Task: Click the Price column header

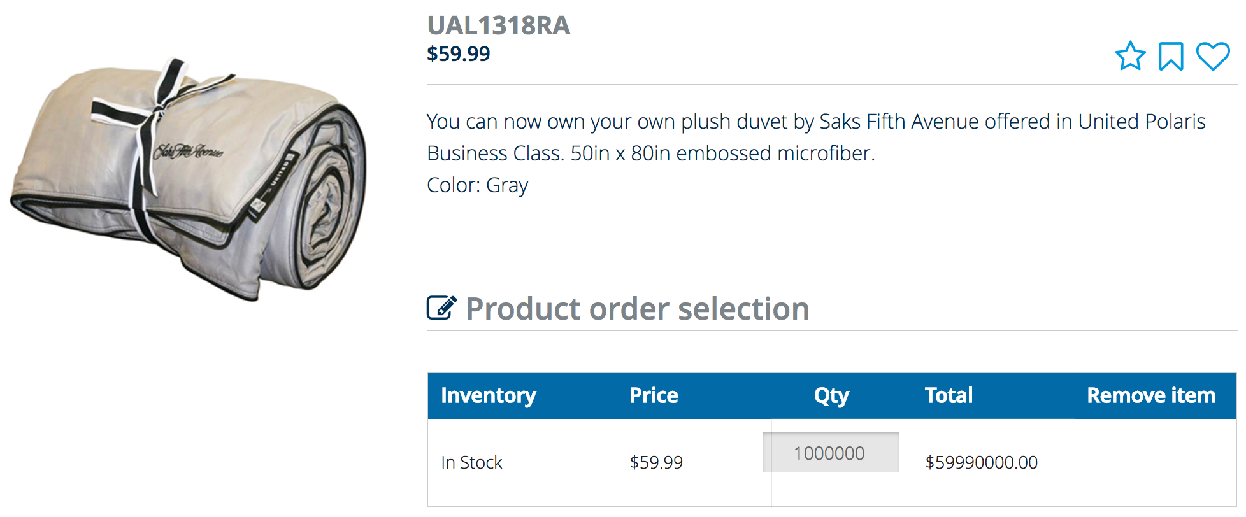Action: [654, 395]
